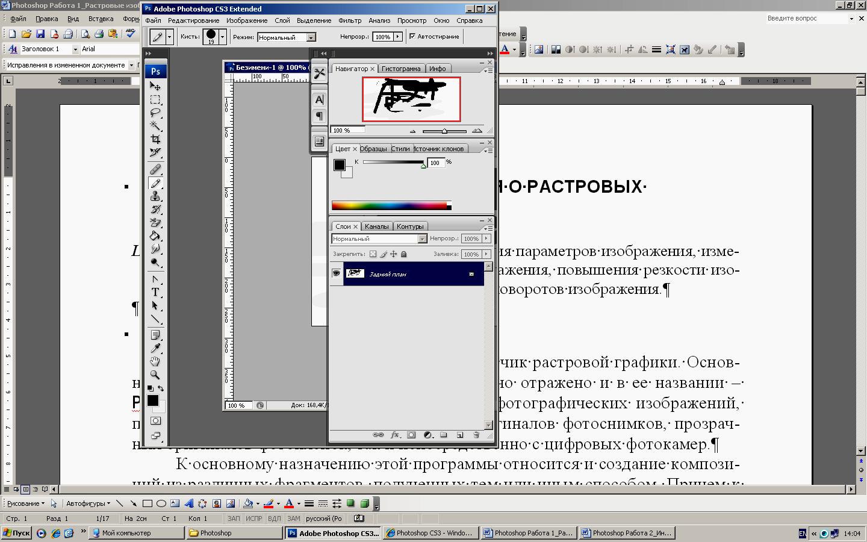The width and height of the screenshot is (867, 542).
Task: Select the Pencil tool in the toolbox
Action: pos(155,183)
